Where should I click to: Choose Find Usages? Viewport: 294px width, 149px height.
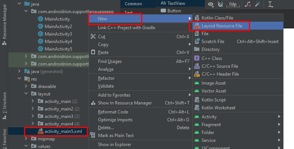click(140, 61)
